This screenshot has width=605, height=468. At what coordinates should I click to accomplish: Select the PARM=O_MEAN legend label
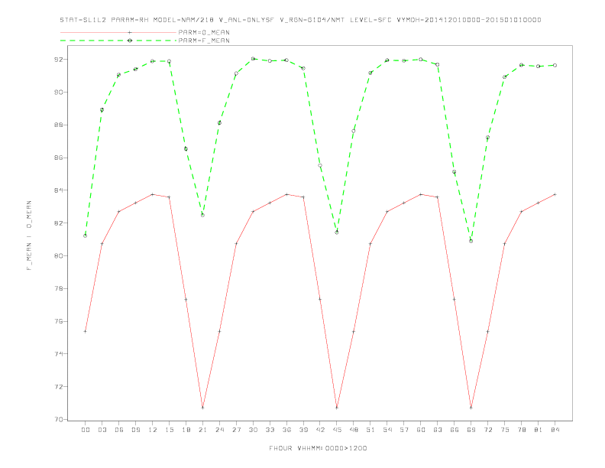[x=204, y=32]
